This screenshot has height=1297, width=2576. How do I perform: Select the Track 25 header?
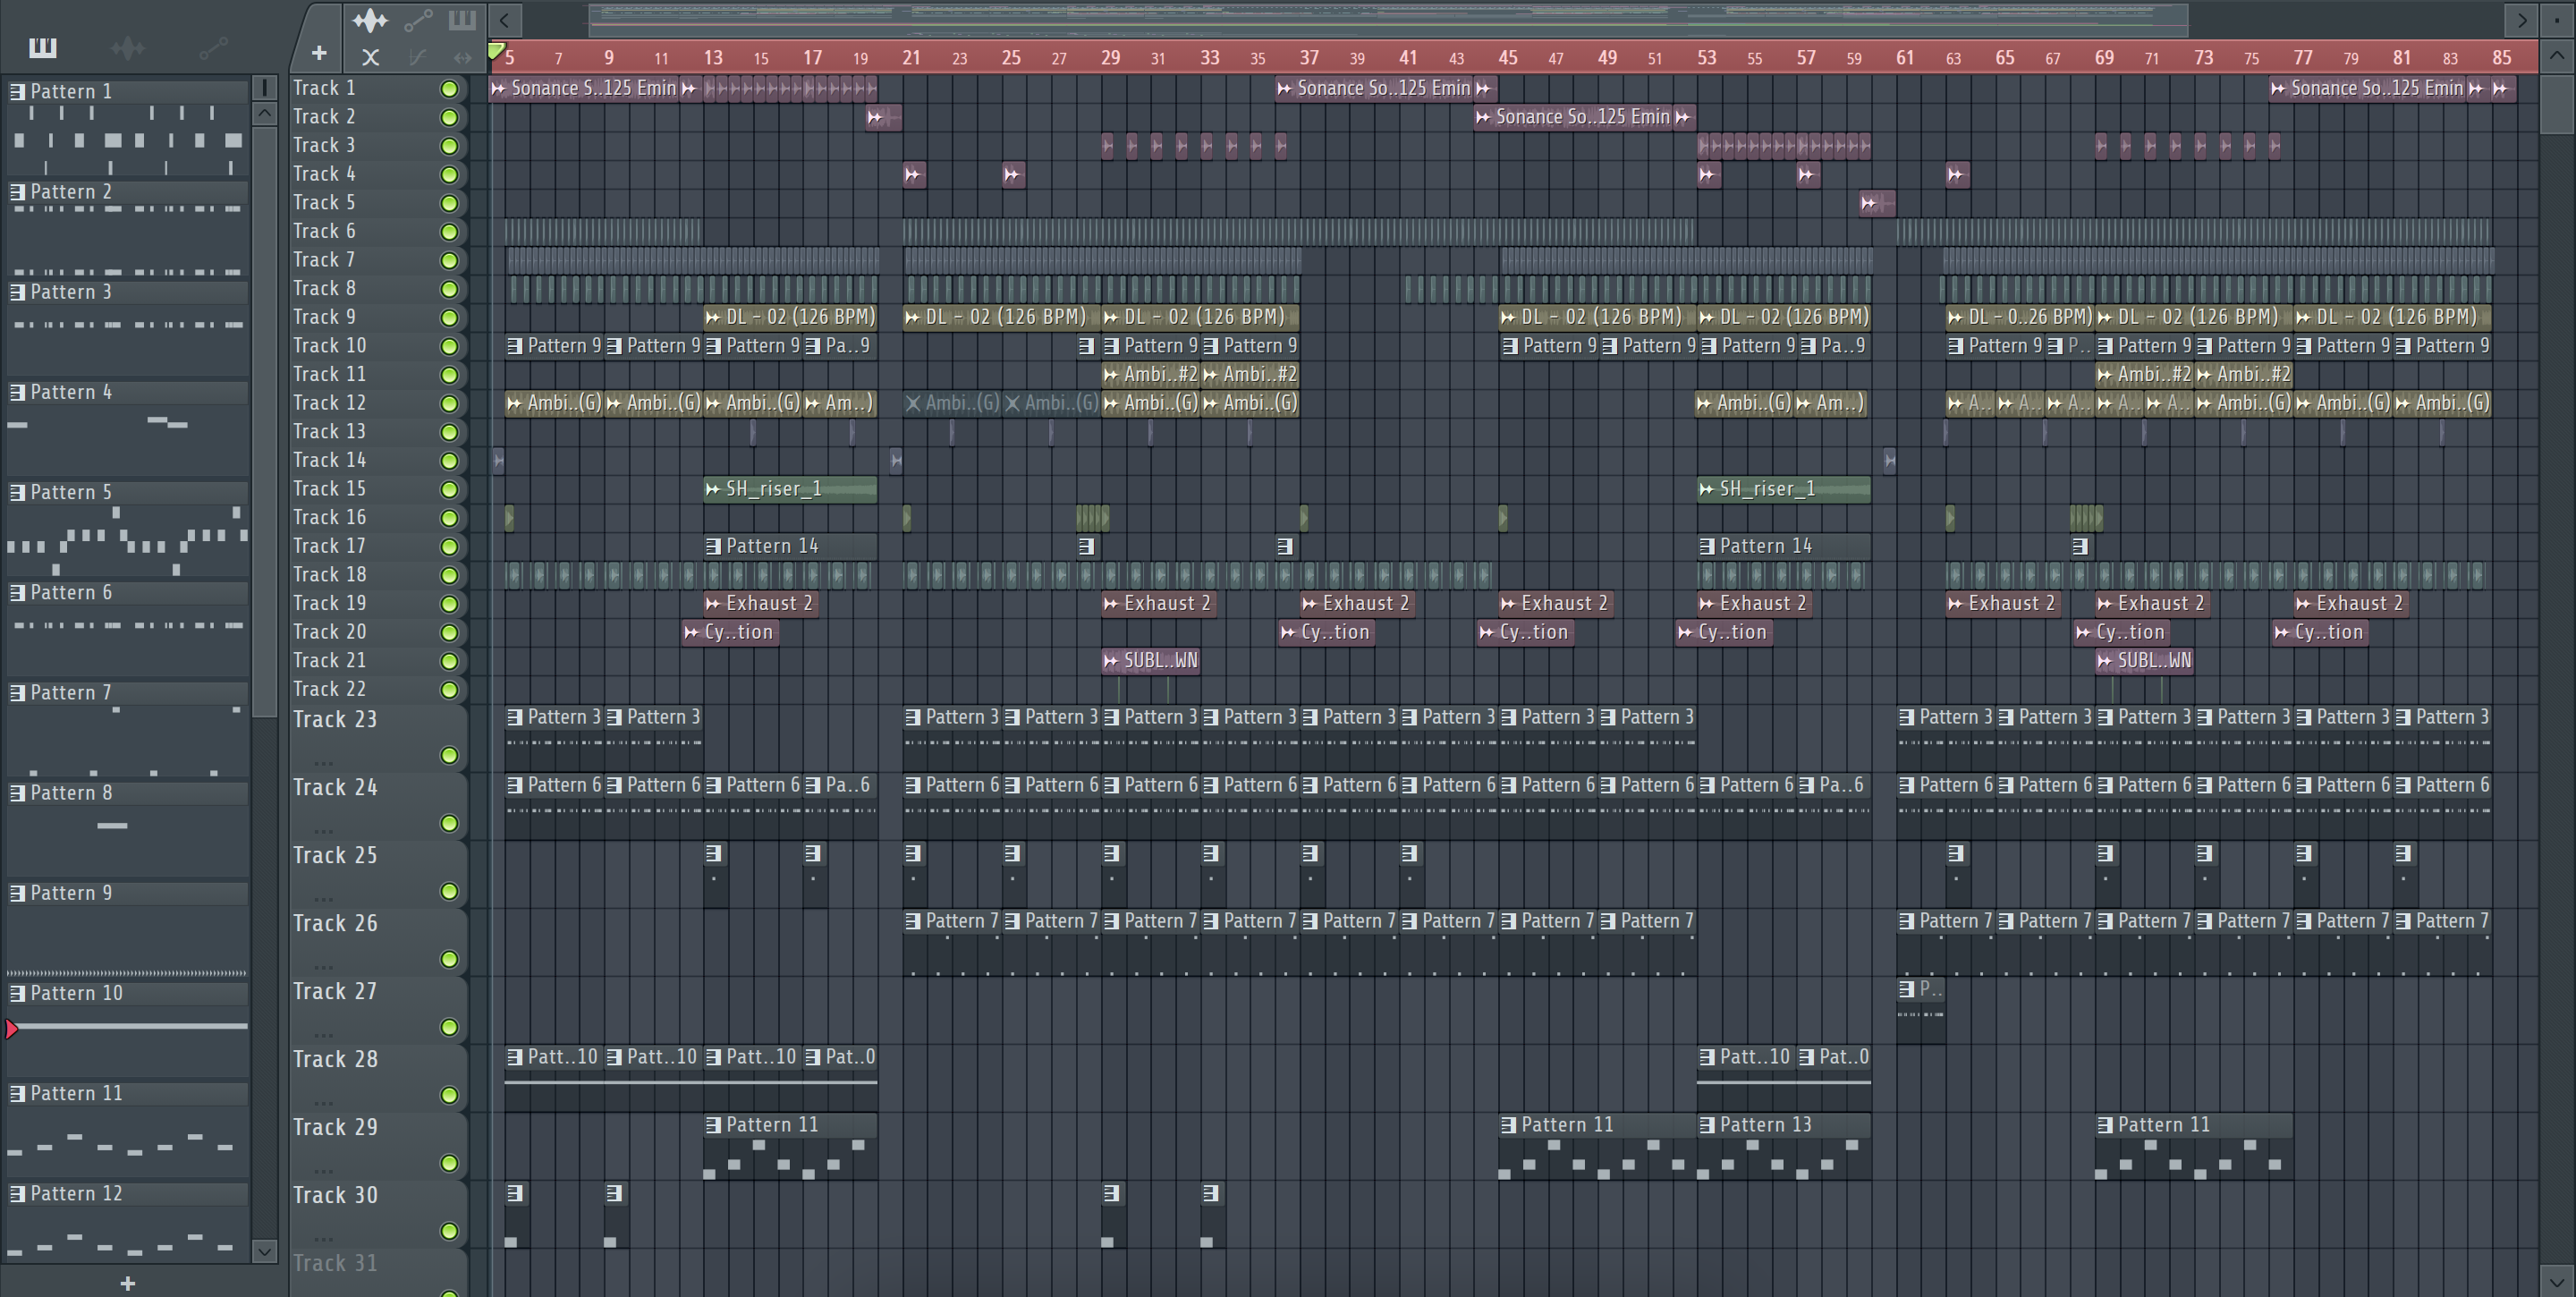pos(378,874)
